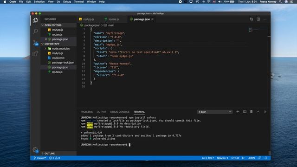Open the Apple menu
The height and width of the screenshot is (167, 297).
pyautogui.click(x=5, y=2)
